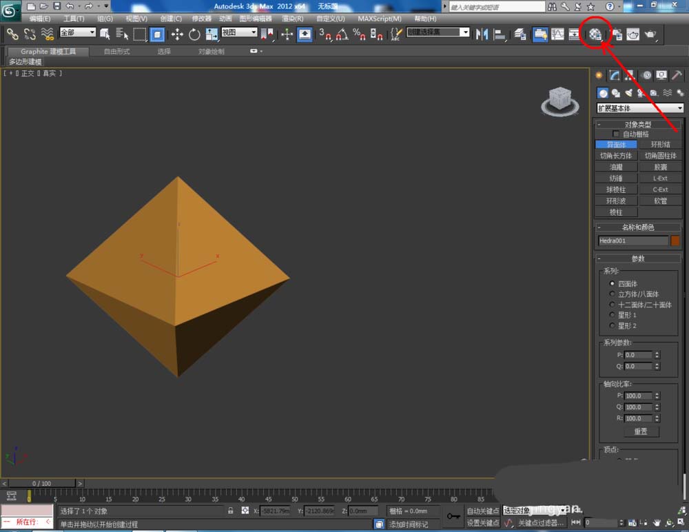Open the Utilities hammer panel
Viewport: 689px width, 532px height.
pos(677,76)
